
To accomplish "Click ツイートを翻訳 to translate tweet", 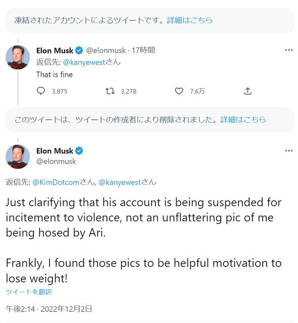I will click(29, 292).
